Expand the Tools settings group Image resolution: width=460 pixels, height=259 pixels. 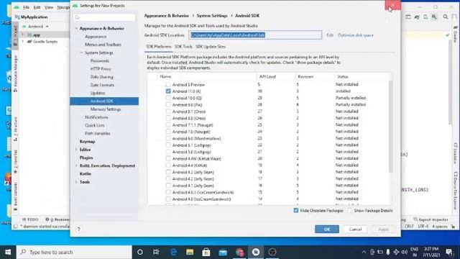[x=76, y=182]
